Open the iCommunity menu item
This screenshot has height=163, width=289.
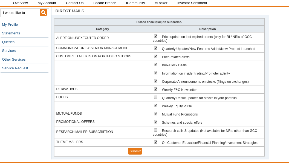[x=135, y=3]
